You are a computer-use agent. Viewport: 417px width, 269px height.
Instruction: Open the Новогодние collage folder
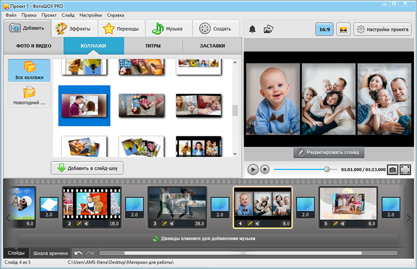tap(29, 96)
